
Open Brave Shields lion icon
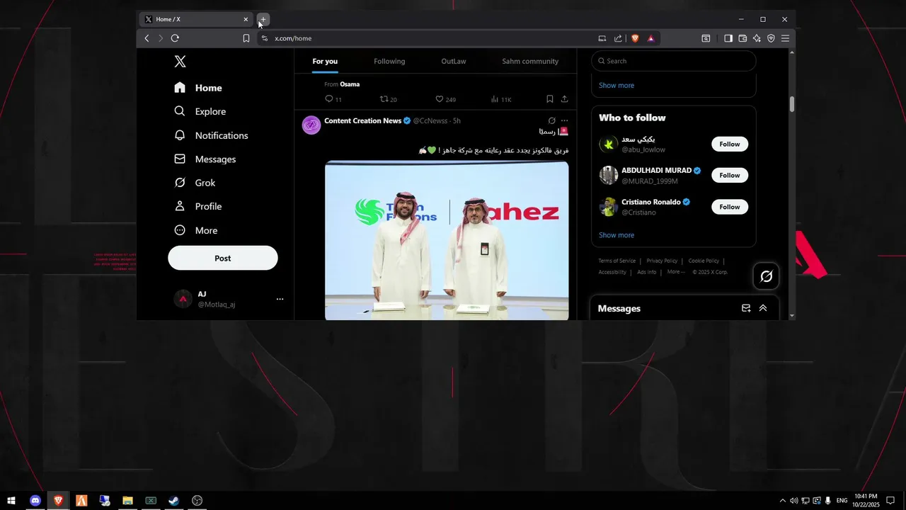point(635,38)
